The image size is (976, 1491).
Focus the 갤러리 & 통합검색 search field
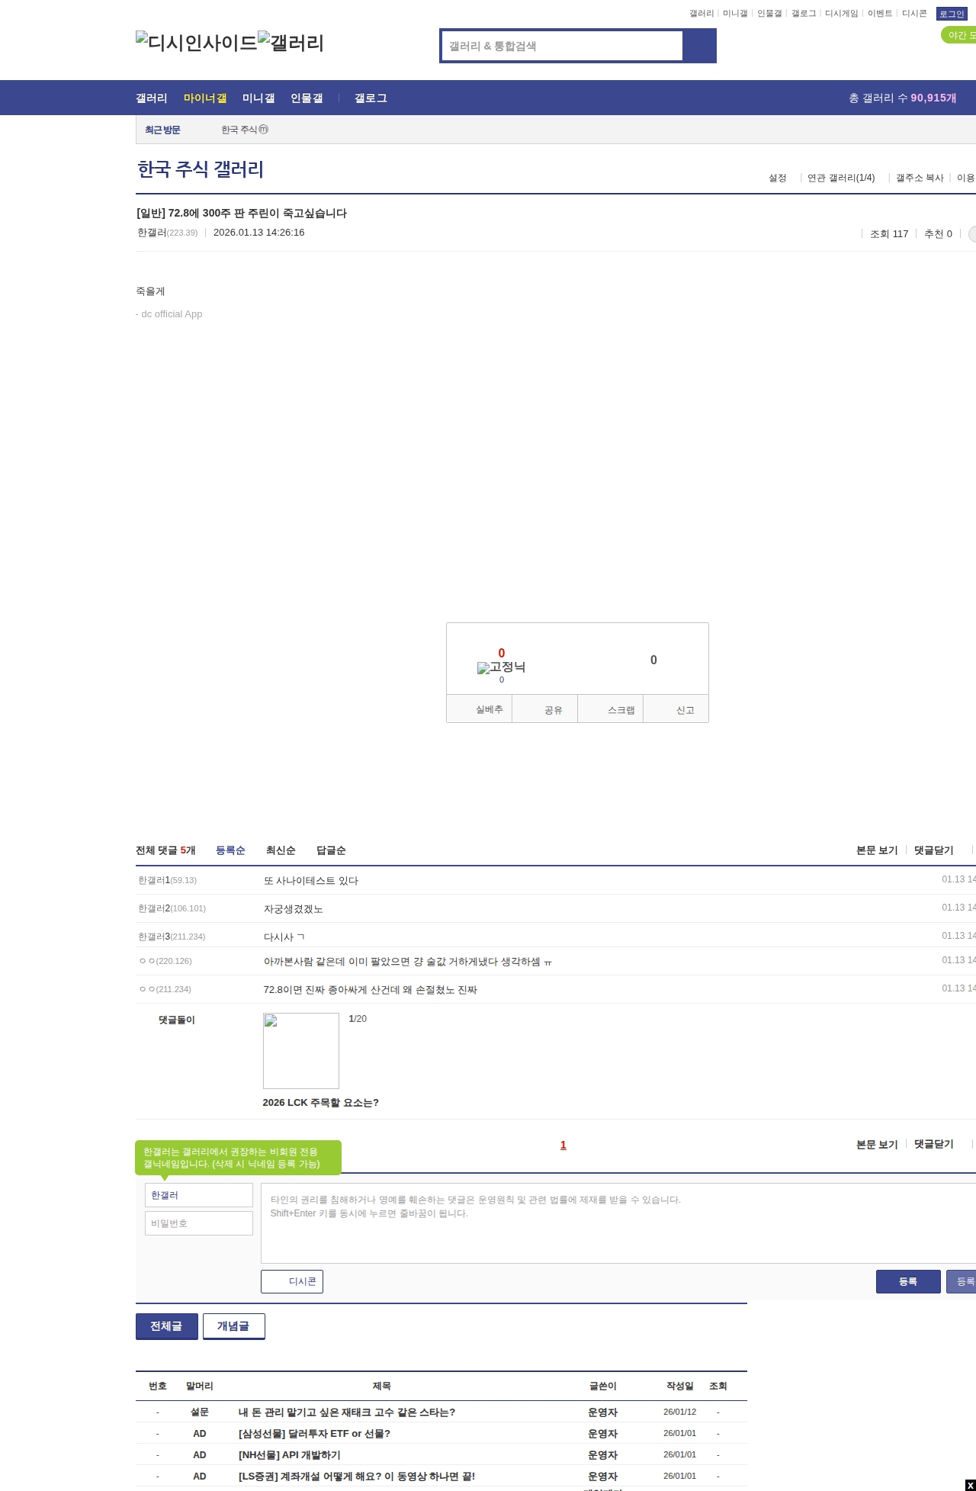(563, 46)
